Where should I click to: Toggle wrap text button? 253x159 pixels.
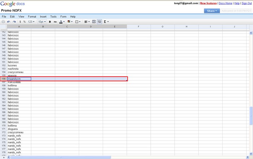click(x=99, y=22)
